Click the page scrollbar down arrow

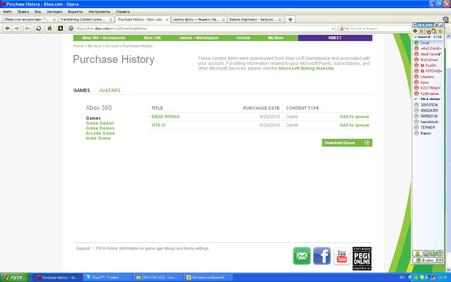tap(448, 270)
